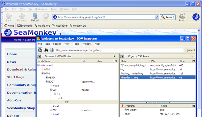Open the News link in page sidebar
The width and height of the screenshot is (202, 117).
(x=12, y=62)
